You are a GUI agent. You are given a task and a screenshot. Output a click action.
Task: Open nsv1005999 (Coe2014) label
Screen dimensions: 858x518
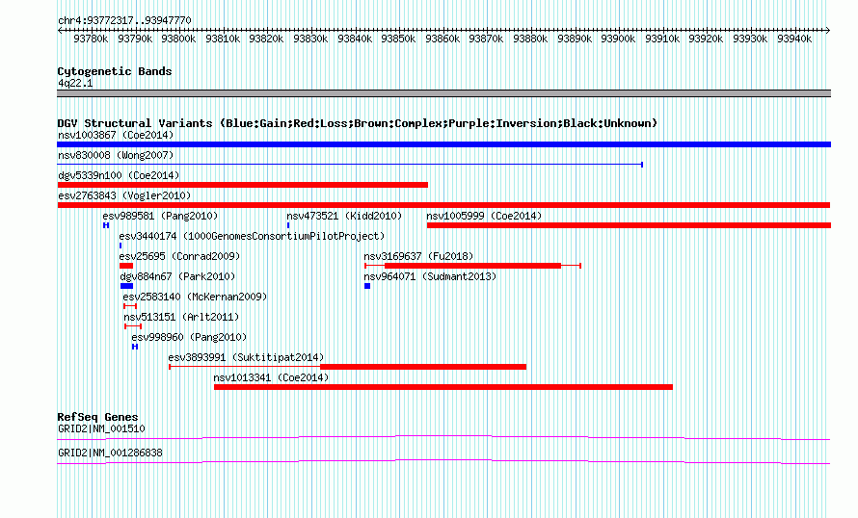tap(484, 216)
